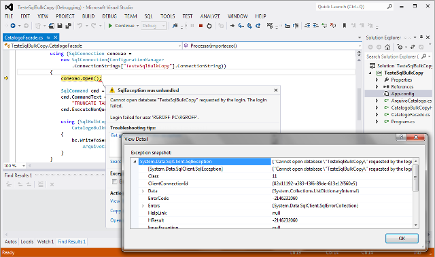Click the Navigate Backward toolbar icon

tap(13, 26)
